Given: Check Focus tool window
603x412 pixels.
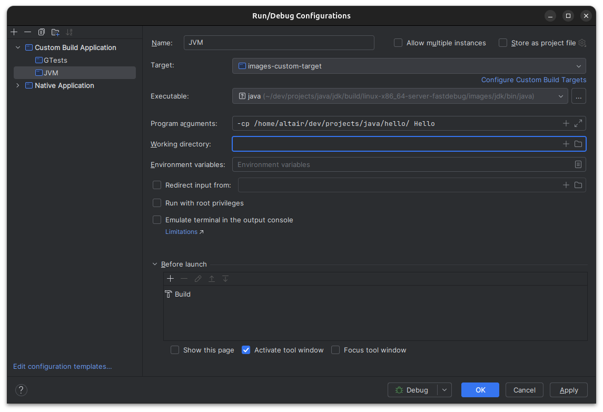Looking at the screenshot, I should (x=335, y=350).
